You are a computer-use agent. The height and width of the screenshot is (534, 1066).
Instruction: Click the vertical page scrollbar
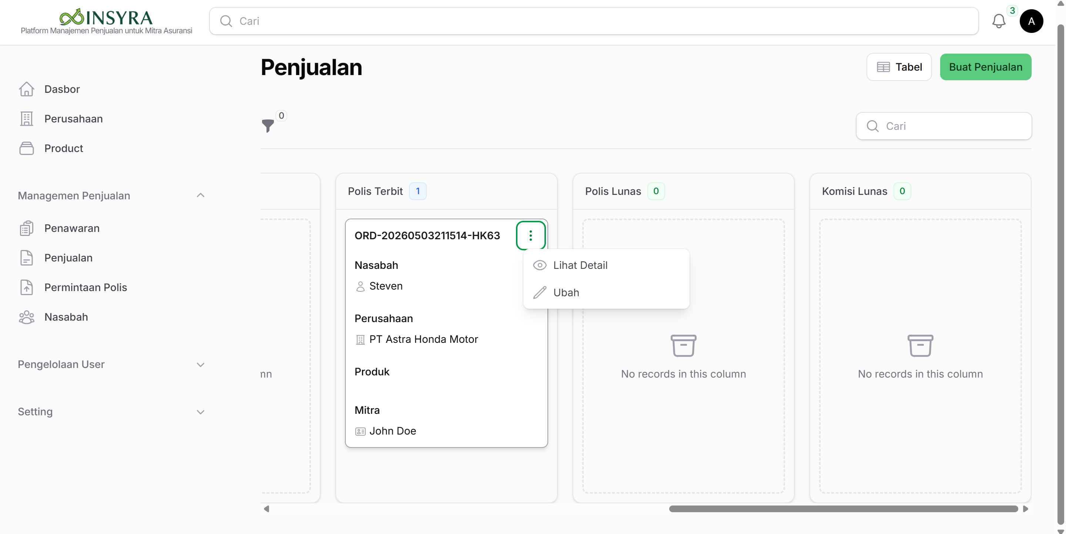(x=1060, y=275)
